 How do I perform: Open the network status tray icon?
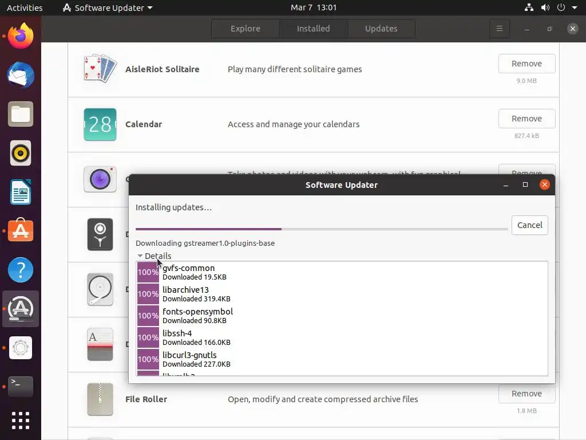point(529,7)
